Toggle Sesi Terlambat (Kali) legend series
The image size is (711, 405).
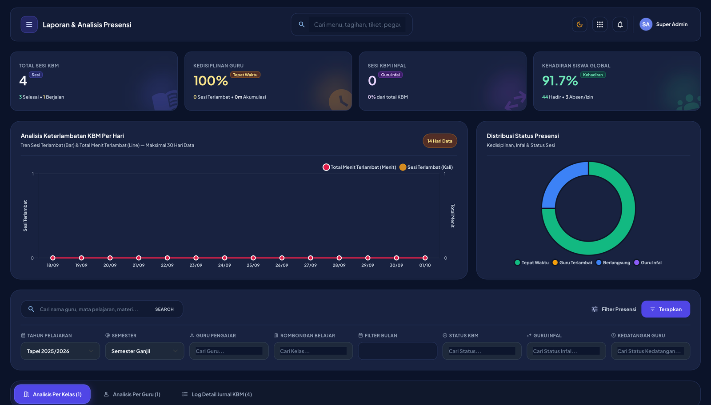(x=426, y=167)
